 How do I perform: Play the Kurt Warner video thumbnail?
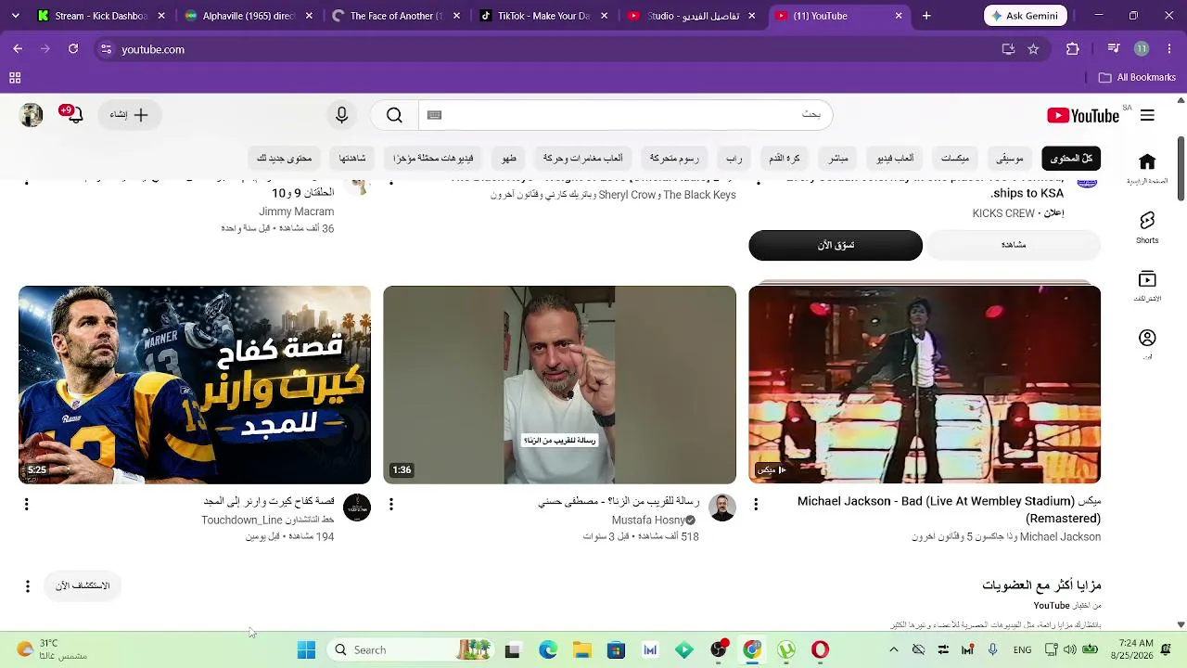coord(195,385)
